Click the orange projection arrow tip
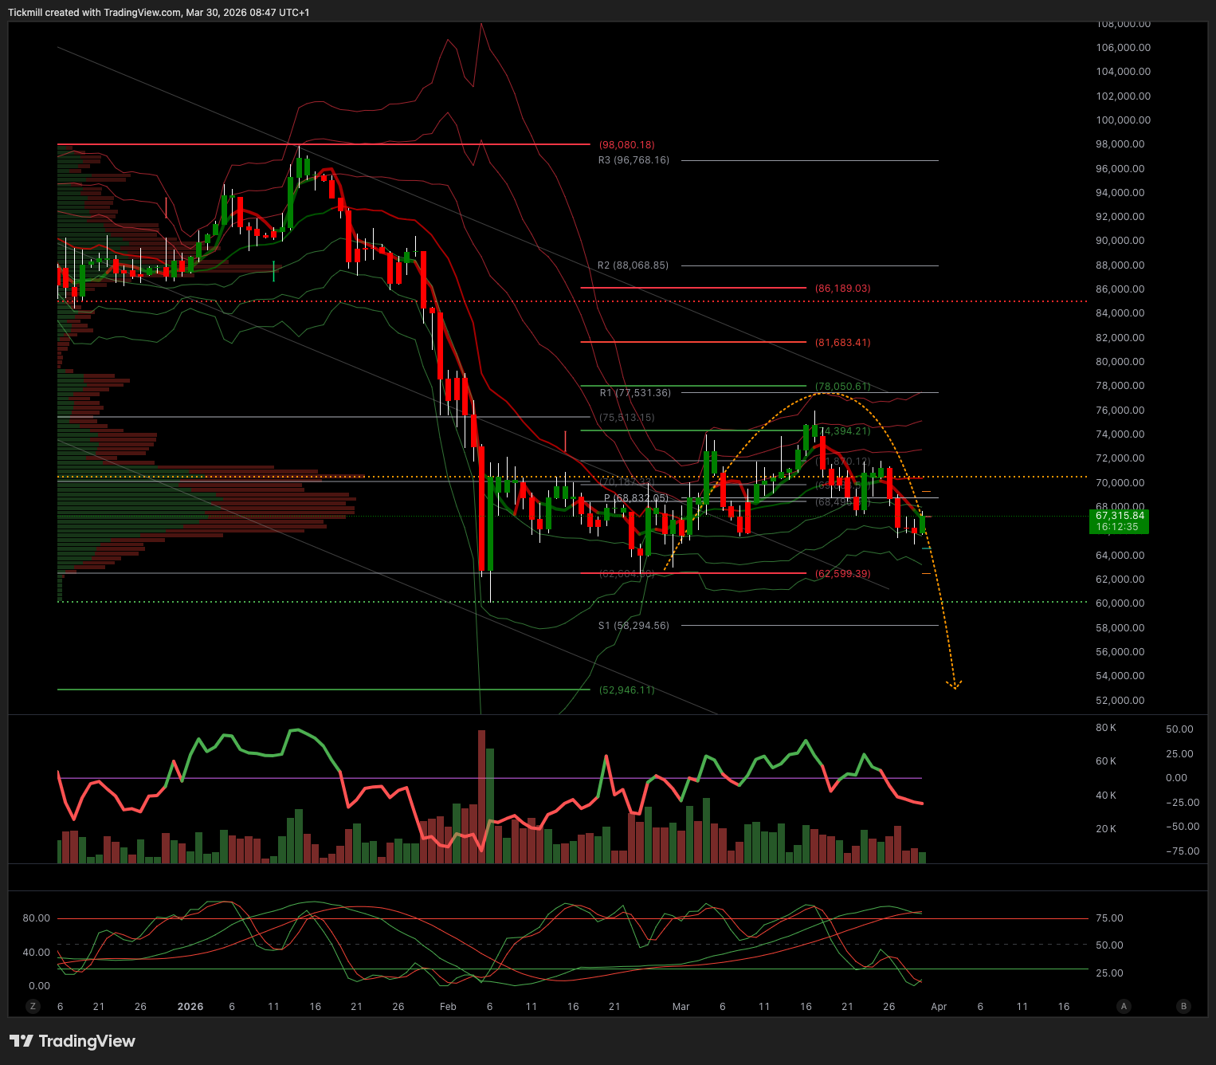Screen dimensions: 1216x1065 click(x=954, y=686)
